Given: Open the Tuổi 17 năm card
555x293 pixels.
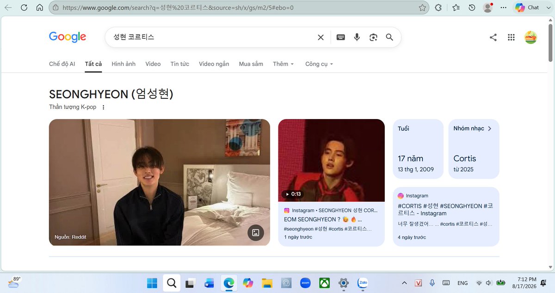Looking at the screenshot, I should point(418,149).
